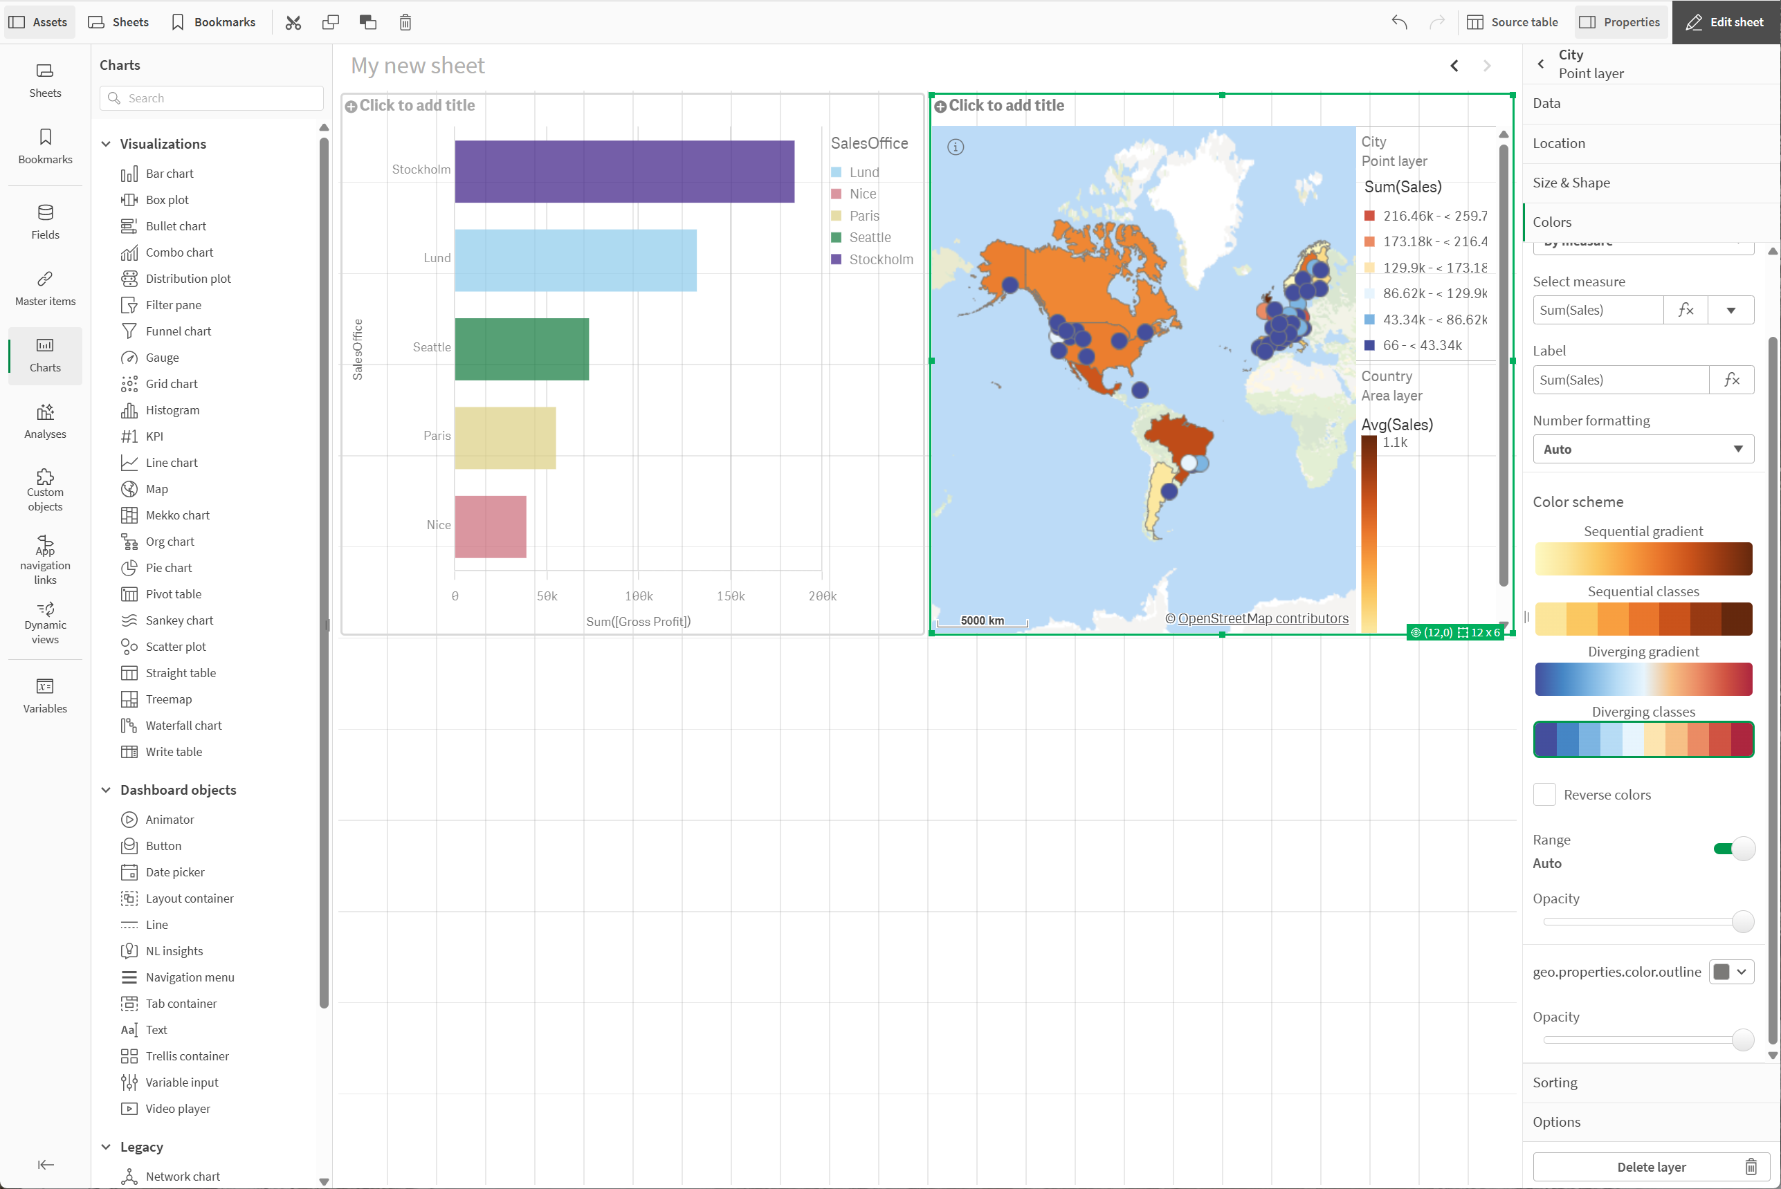Collapse the Visualizations section
This screenshot has width=1781, height=1189.
[106, 144]
